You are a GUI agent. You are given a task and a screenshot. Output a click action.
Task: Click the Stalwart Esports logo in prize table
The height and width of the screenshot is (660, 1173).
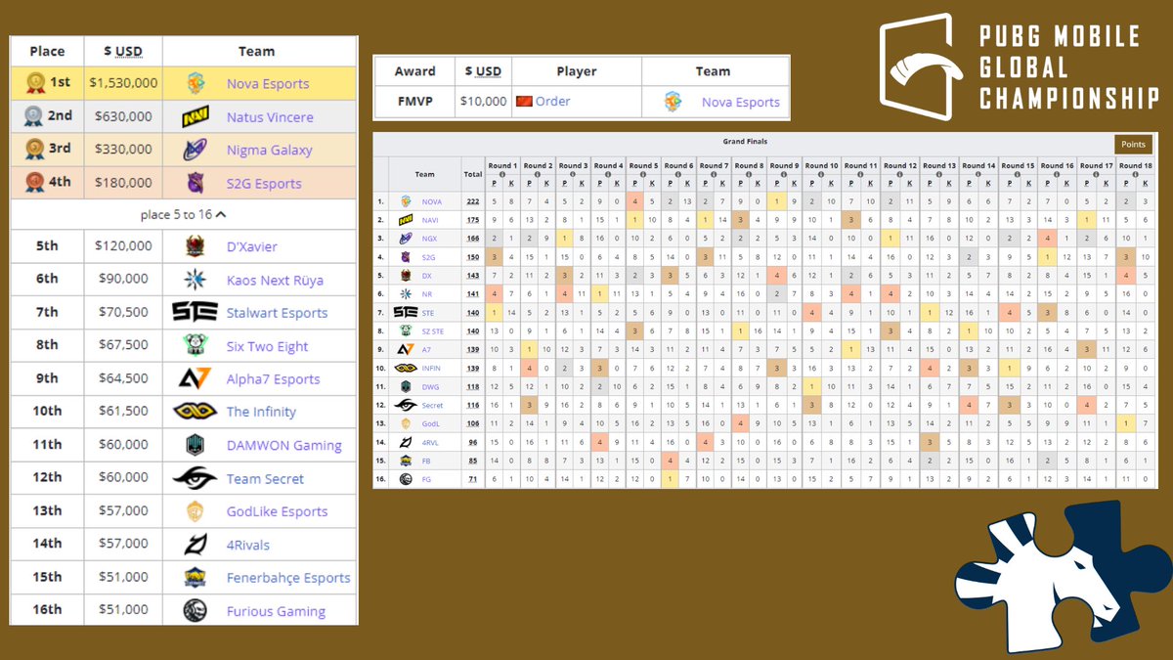point(195,313)
